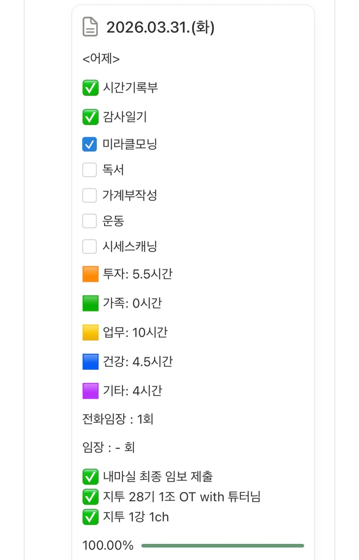Click the 전화임장 : 1회 text line
The height and width of the screenshot is (560, 359).
tap(118, 419)
